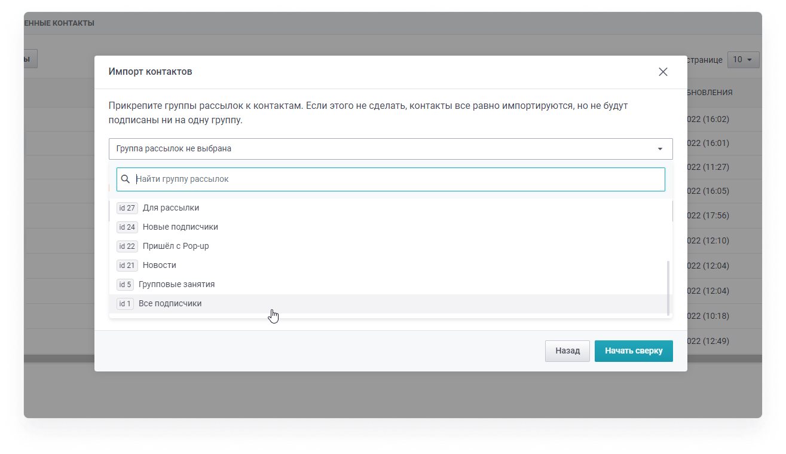This screenshot has height=454, width=786.
Task: Click the Назад button
Action: tap(567, 351)
